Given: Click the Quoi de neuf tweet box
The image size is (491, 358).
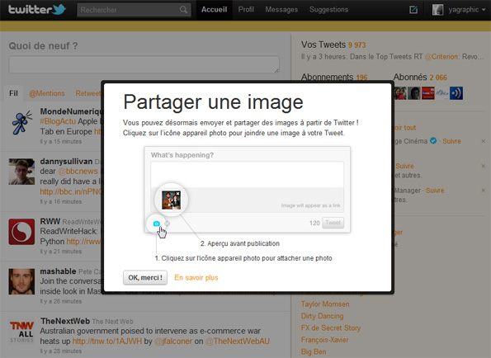Looking at the screenshot, I should [x=144, y=64].
